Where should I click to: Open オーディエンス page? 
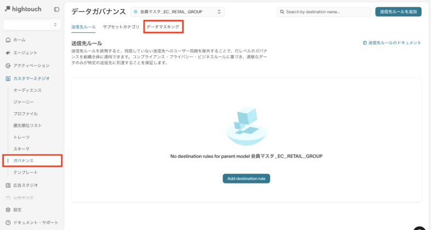(27, 90)
